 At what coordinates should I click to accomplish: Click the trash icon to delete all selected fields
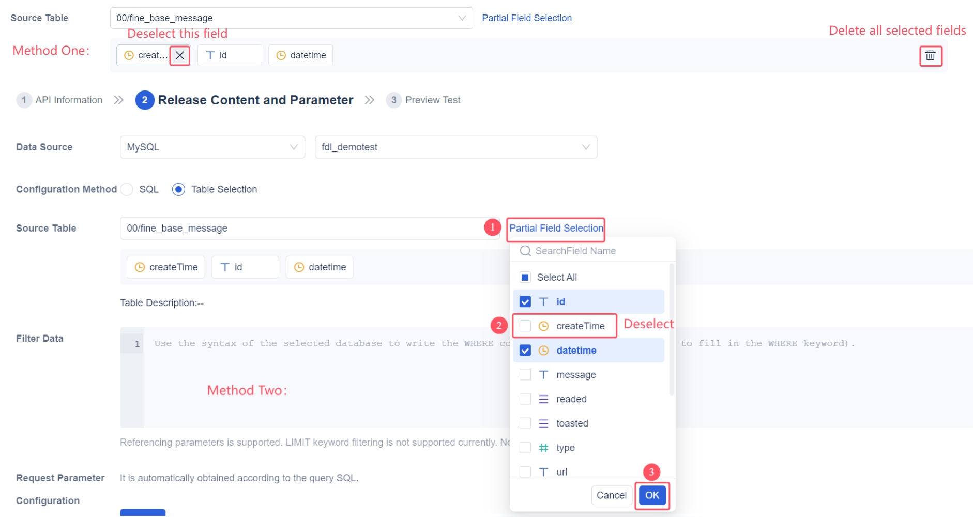930,55
